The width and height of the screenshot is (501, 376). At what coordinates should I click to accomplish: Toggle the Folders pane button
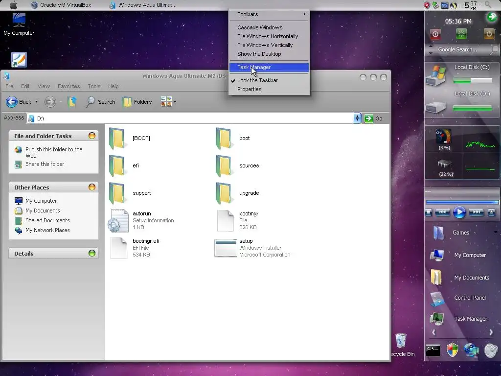point(137,102)
